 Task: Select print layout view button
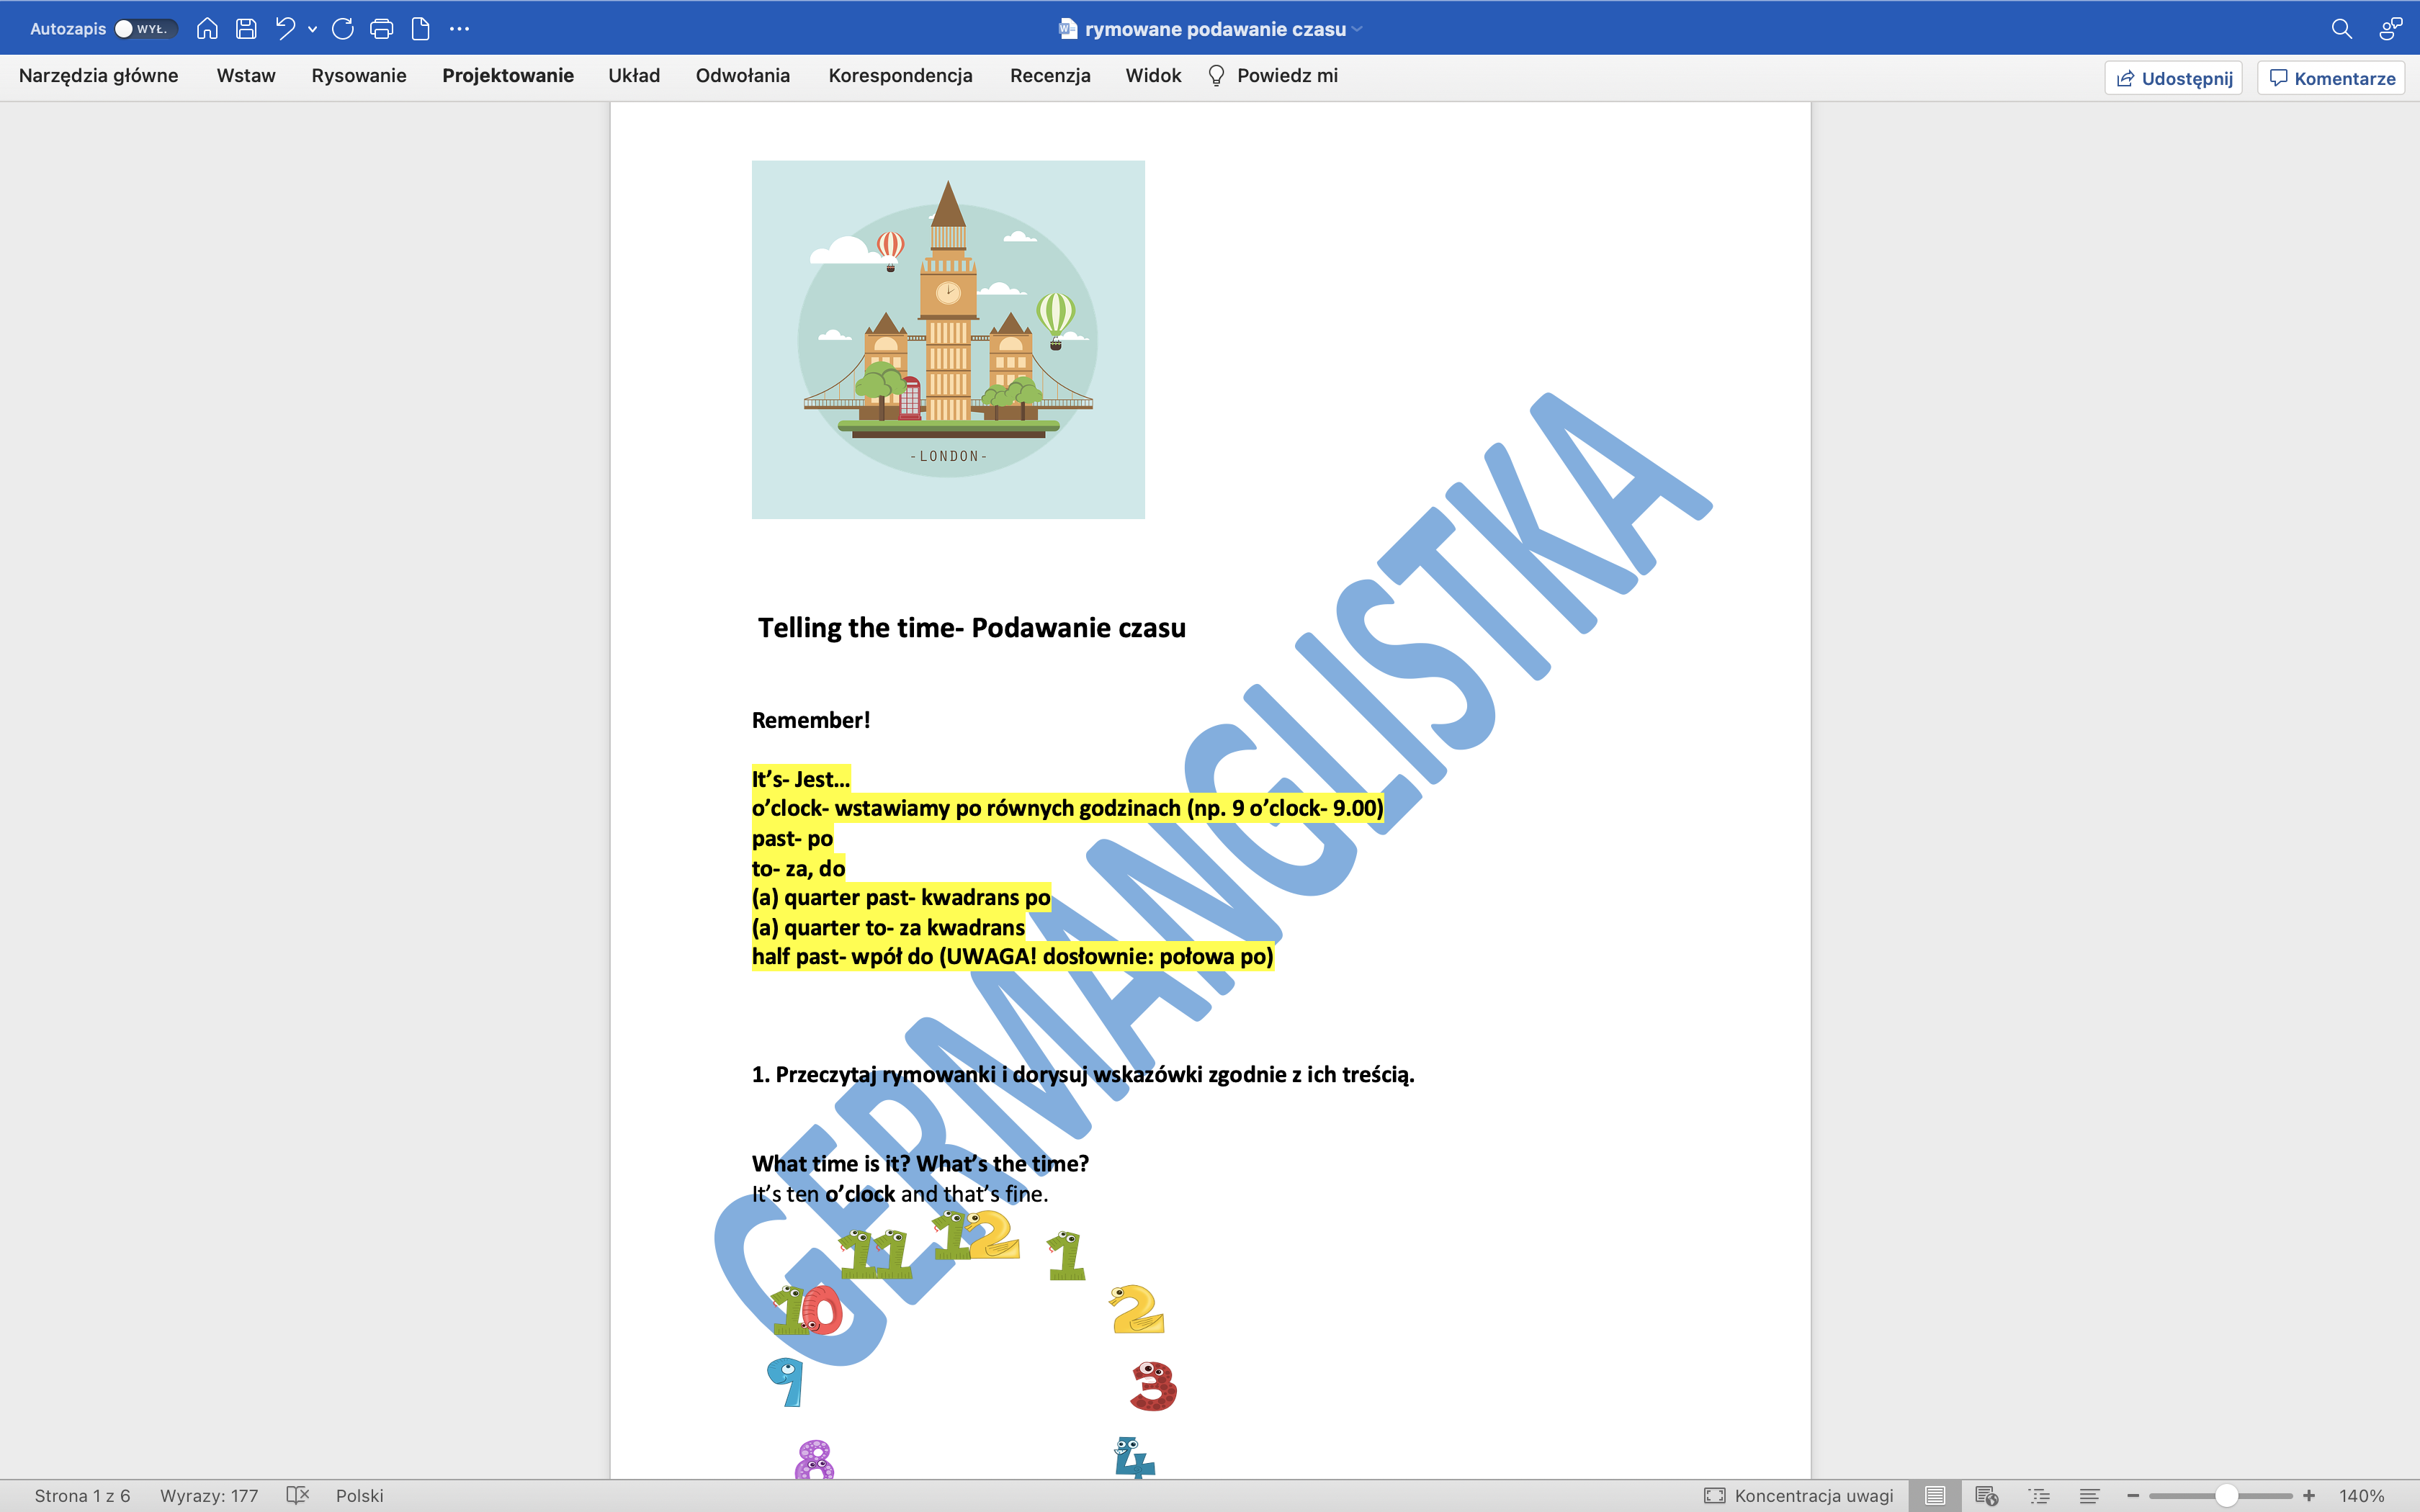1935,1495
